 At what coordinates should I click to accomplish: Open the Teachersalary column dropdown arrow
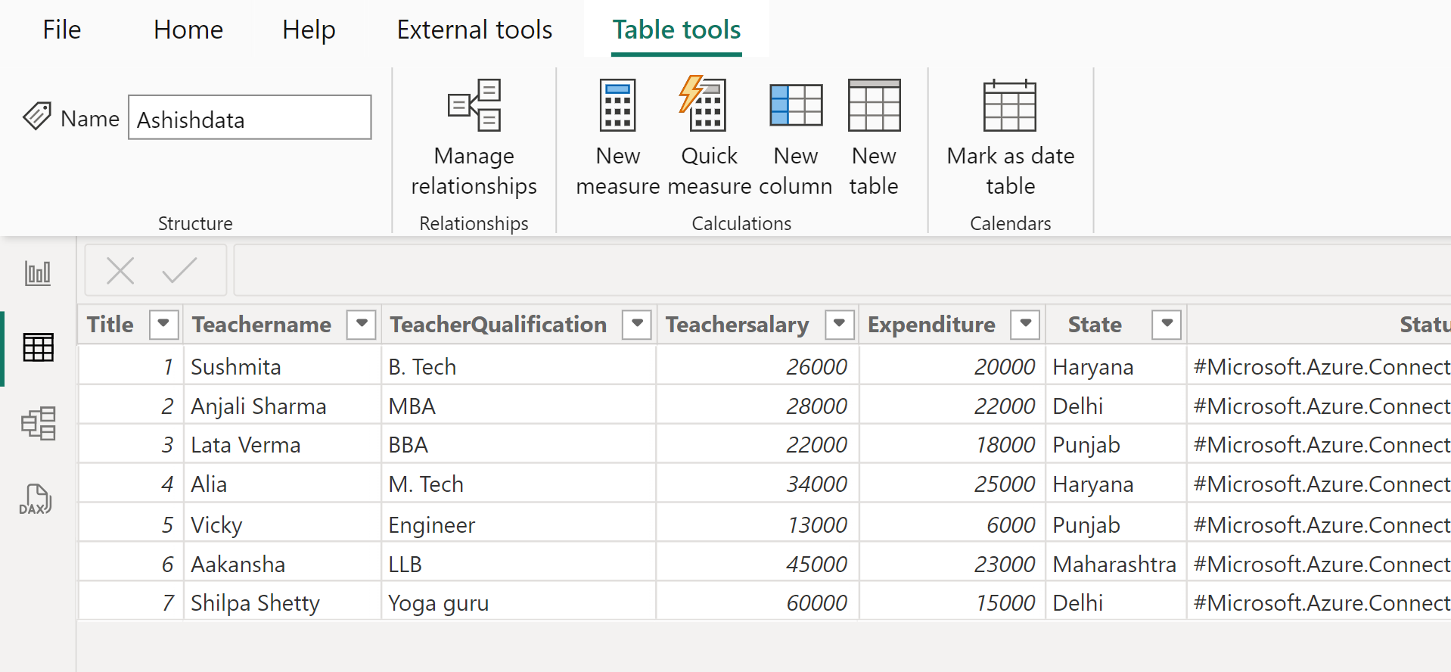coord(839,325)
